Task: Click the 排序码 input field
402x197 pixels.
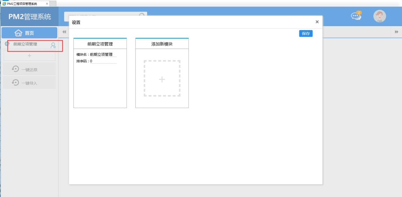Action: click(x=103, y=61)
